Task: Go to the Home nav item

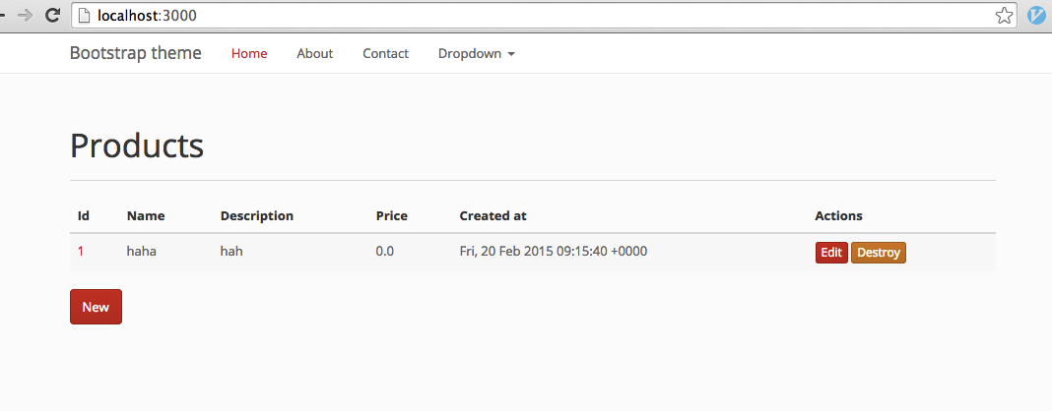Action: tap(249, 53)
